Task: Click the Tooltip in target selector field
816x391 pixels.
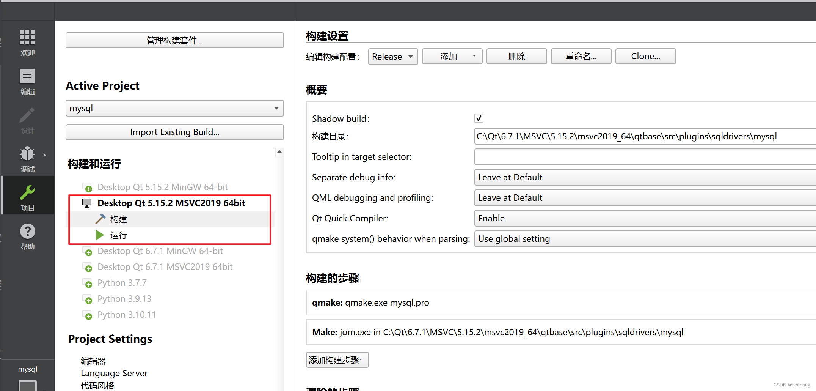Action: tap(645, 157)
